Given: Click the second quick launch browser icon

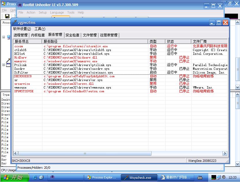Looking at the screenshot, I should [41, 177].
